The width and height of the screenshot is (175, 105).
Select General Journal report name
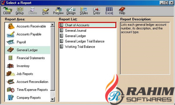(76, 31)
